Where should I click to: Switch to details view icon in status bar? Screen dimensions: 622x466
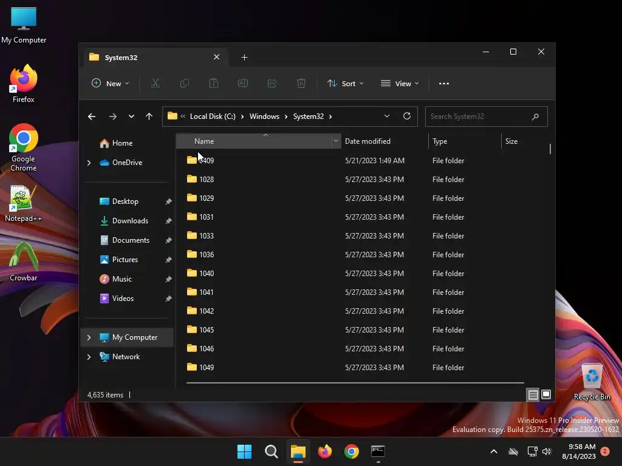(x=533, y=394)
